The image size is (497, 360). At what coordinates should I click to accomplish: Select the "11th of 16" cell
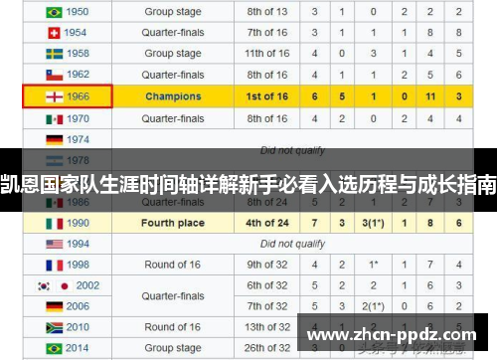pos(267,54)
